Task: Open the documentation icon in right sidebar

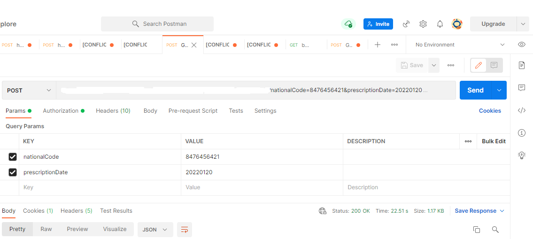Action: [521, 65]
